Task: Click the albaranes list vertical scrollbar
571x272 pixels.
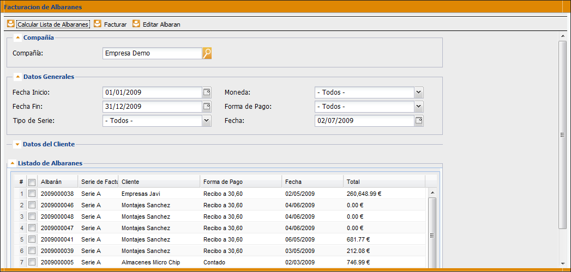Action: [432, 234]
